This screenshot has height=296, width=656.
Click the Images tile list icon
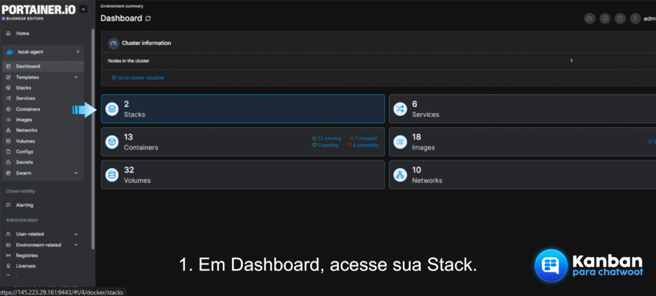click(400, 142)
